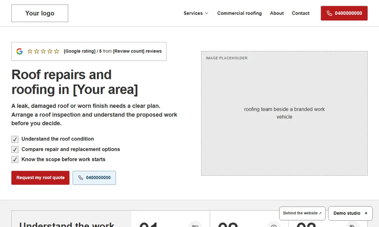Viewport: 379px width, 227px height.
Task: Expand Demo studio panel
Action: (350, 213)
